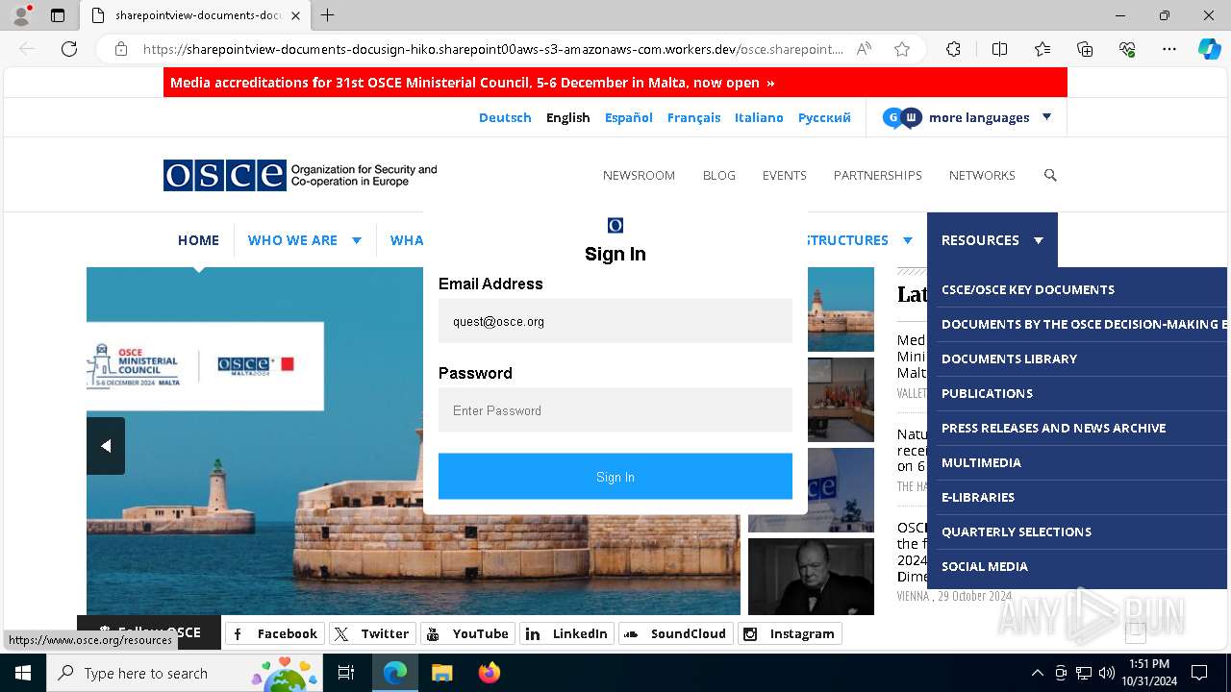
Task: Open a new browser tab
Action: pos(328,15)
